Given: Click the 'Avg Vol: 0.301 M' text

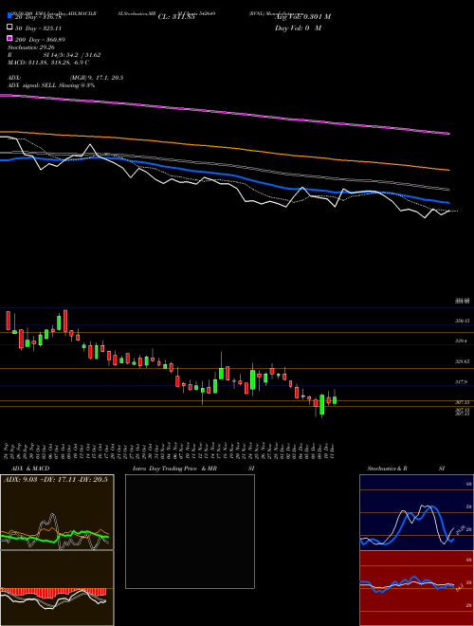Looking at the screenshot, I should pyautogui.click(x=302, y=17).
